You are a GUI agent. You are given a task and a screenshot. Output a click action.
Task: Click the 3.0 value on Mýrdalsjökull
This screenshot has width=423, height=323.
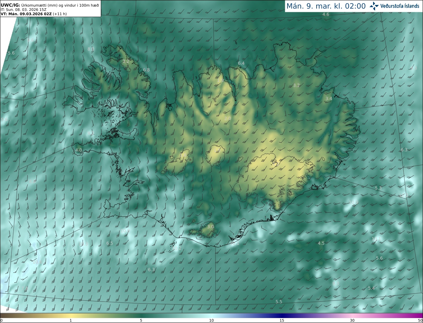[x=211, y=227]
